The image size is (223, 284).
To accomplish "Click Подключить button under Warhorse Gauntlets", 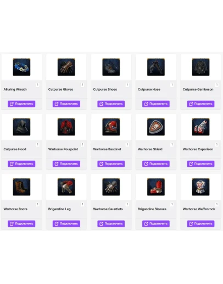I will coord(111,223).
